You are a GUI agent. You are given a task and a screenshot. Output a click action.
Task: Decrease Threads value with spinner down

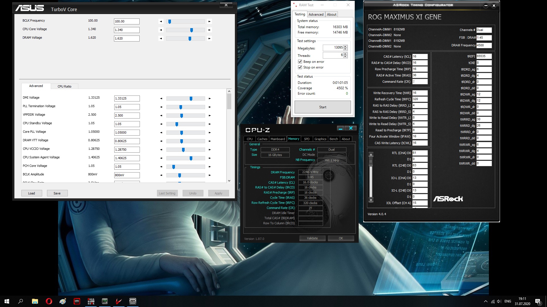[x=345, y=57]
